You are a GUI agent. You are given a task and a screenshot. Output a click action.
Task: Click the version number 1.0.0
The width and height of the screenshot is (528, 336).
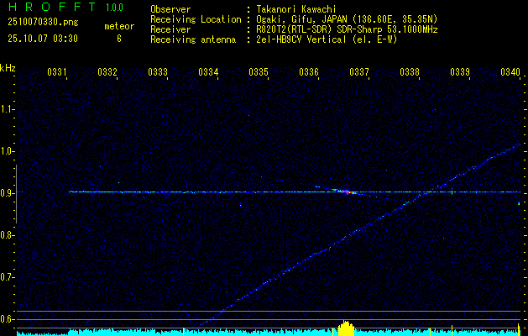[114, 7]
